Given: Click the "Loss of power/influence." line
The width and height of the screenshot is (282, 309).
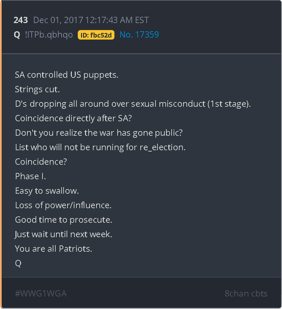Looking at the screenshot, I should [x=63, y=205].
